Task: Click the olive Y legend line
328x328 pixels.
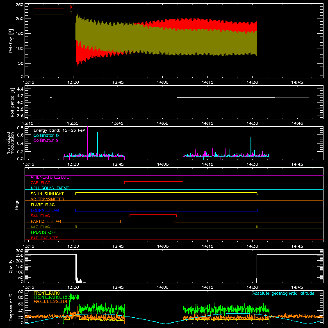Action: [x=49, y=14]
